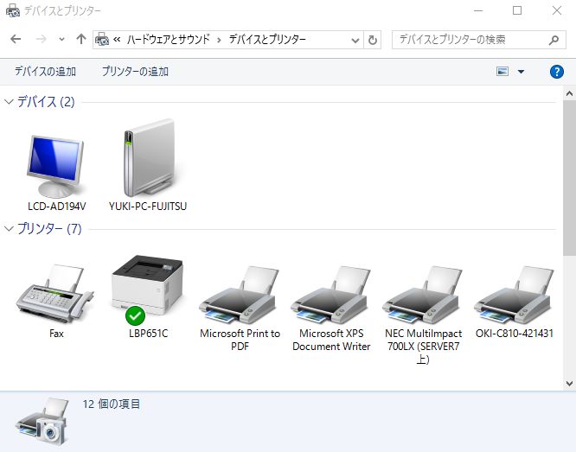Click プリンターの追加 in the command bar
The image size is (576, 452).
[x=135, y=72]
